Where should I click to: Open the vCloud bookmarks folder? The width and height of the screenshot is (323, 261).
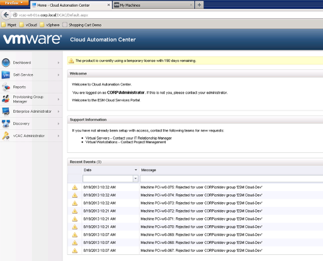click(28, 25)
